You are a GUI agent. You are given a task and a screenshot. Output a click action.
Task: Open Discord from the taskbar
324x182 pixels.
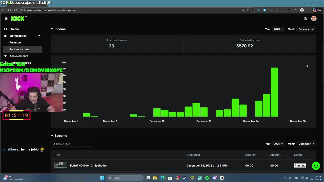215,178
